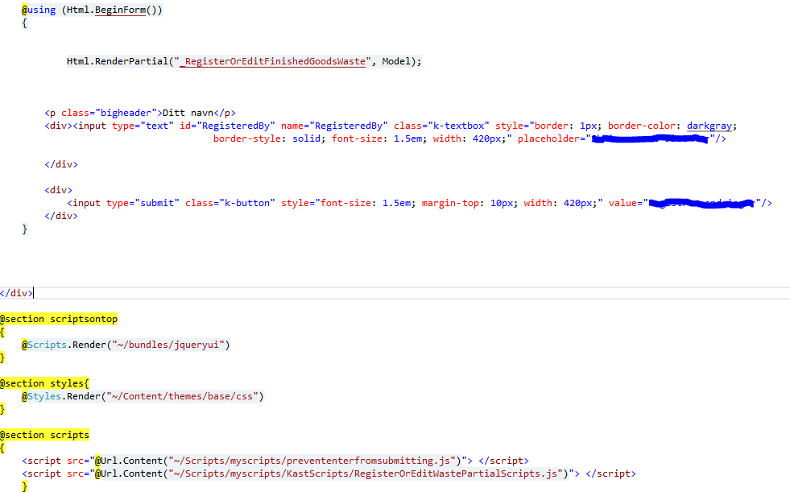The image size is (790, 492).
Task: Click the class="k-button" attribute
Action: (230, 203)
